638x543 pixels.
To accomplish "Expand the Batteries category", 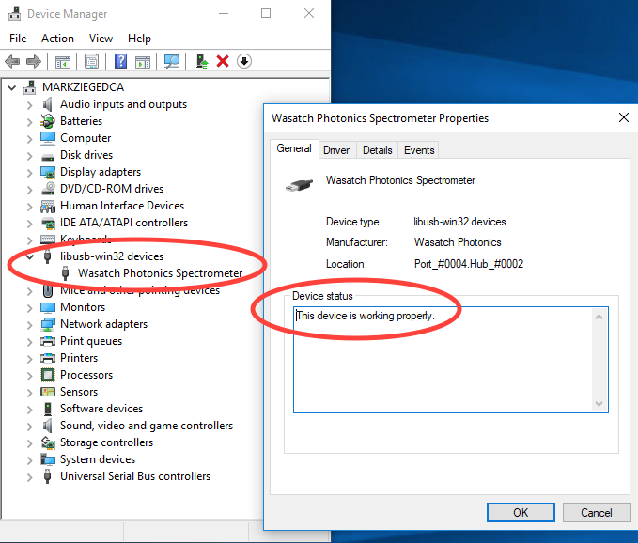I will tap(29, 121).
